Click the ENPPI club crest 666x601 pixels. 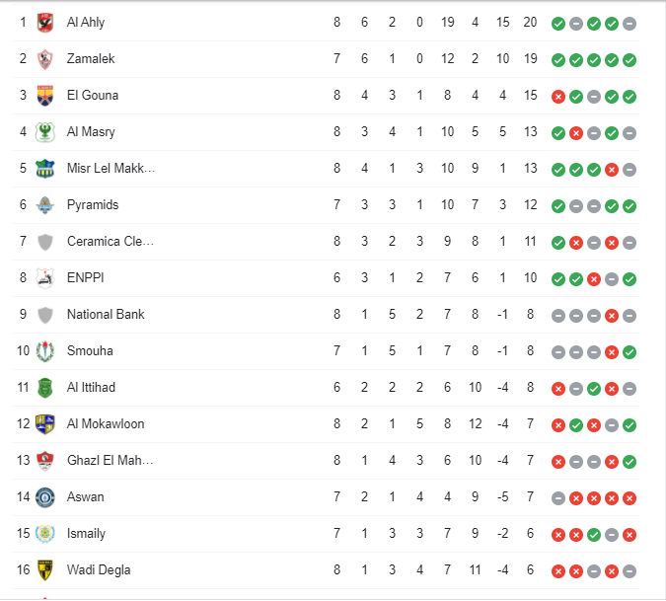tap(44, 278)
